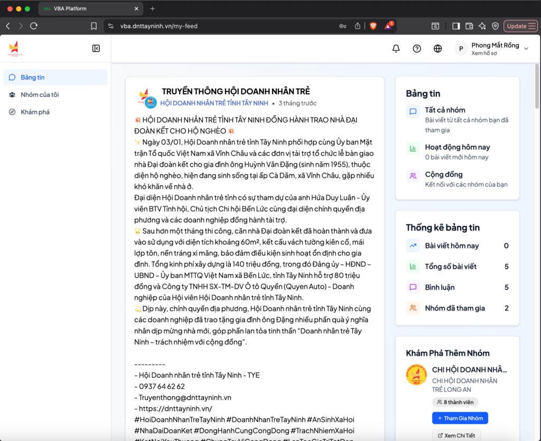Image resolution: width=541 pixels, height=441 pixels.
Task: Click Xem Chi Tiết for the group
Action: (x=456, y=435)
